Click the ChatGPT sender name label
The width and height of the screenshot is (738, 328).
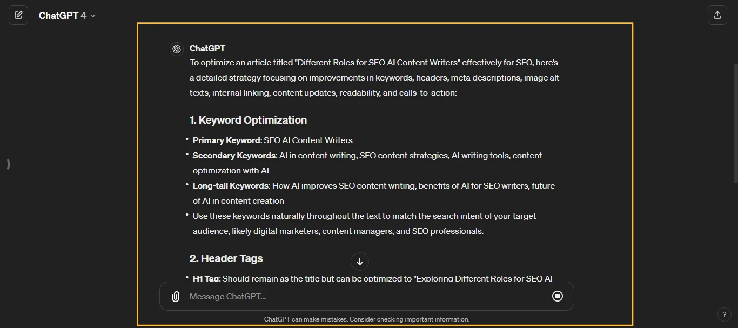tap(207, 49)
